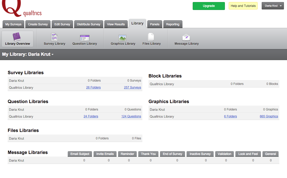287x178 pixels.
Task: Click the 0 Graphics value
Action: pos(271,109)
